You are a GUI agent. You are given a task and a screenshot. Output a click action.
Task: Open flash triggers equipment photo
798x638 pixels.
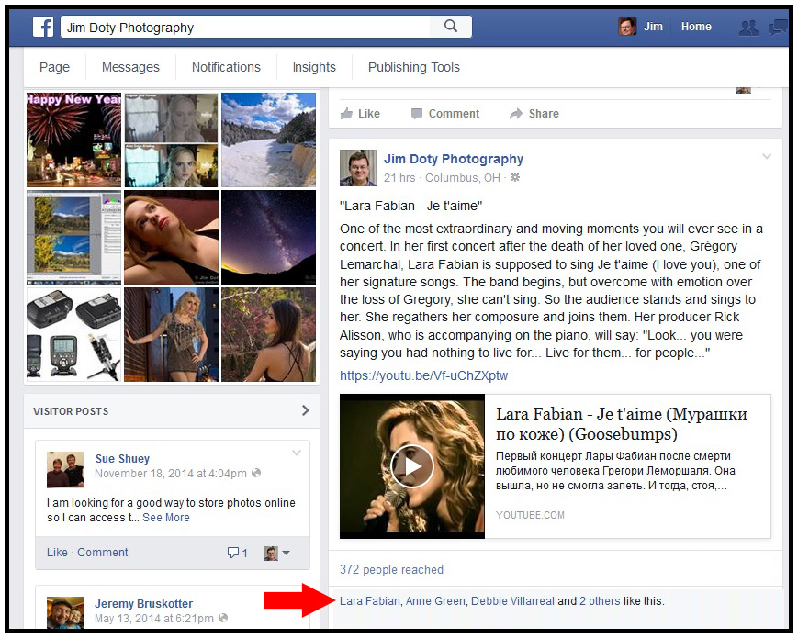[73, 334]
